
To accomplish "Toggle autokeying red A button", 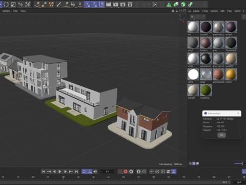I will [126, 172].
